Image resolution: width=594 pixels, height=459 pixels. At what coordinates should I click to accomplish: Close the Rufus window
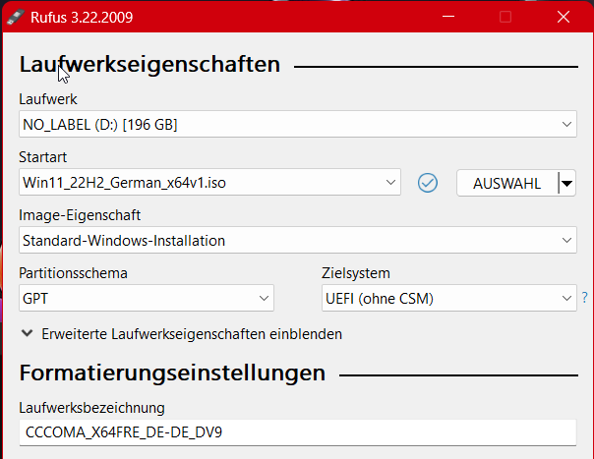563,17
